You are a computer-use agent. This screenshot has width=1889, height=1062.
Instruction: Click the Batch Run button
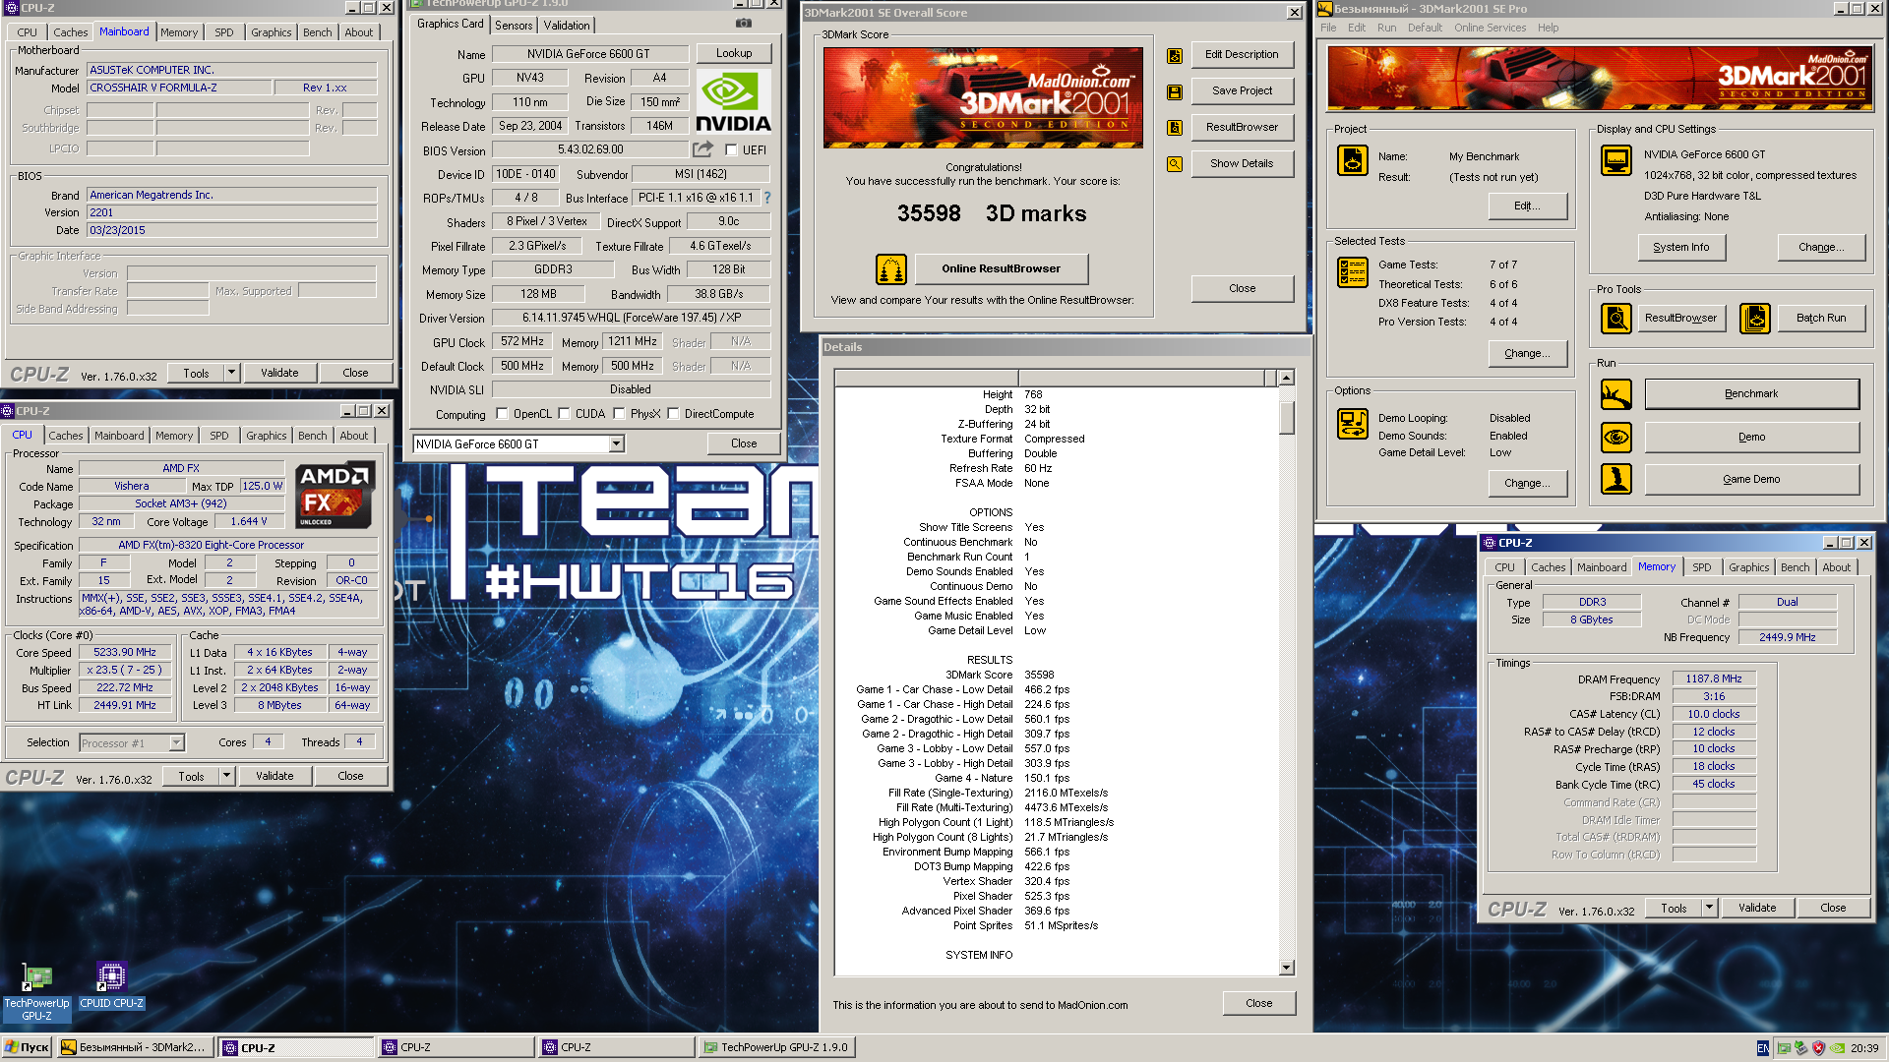[x=1821, y=318]
